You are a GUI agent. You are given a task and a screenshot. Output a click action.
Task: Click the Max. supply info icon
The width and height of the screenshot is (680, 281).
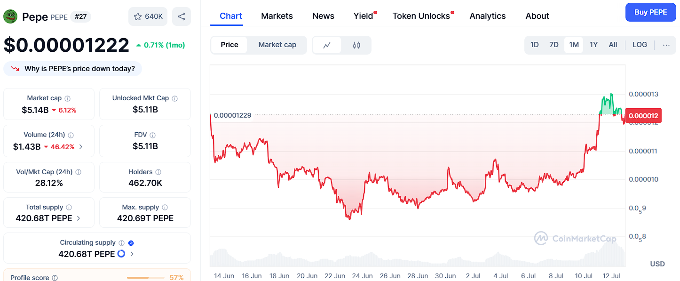[165, 208]
